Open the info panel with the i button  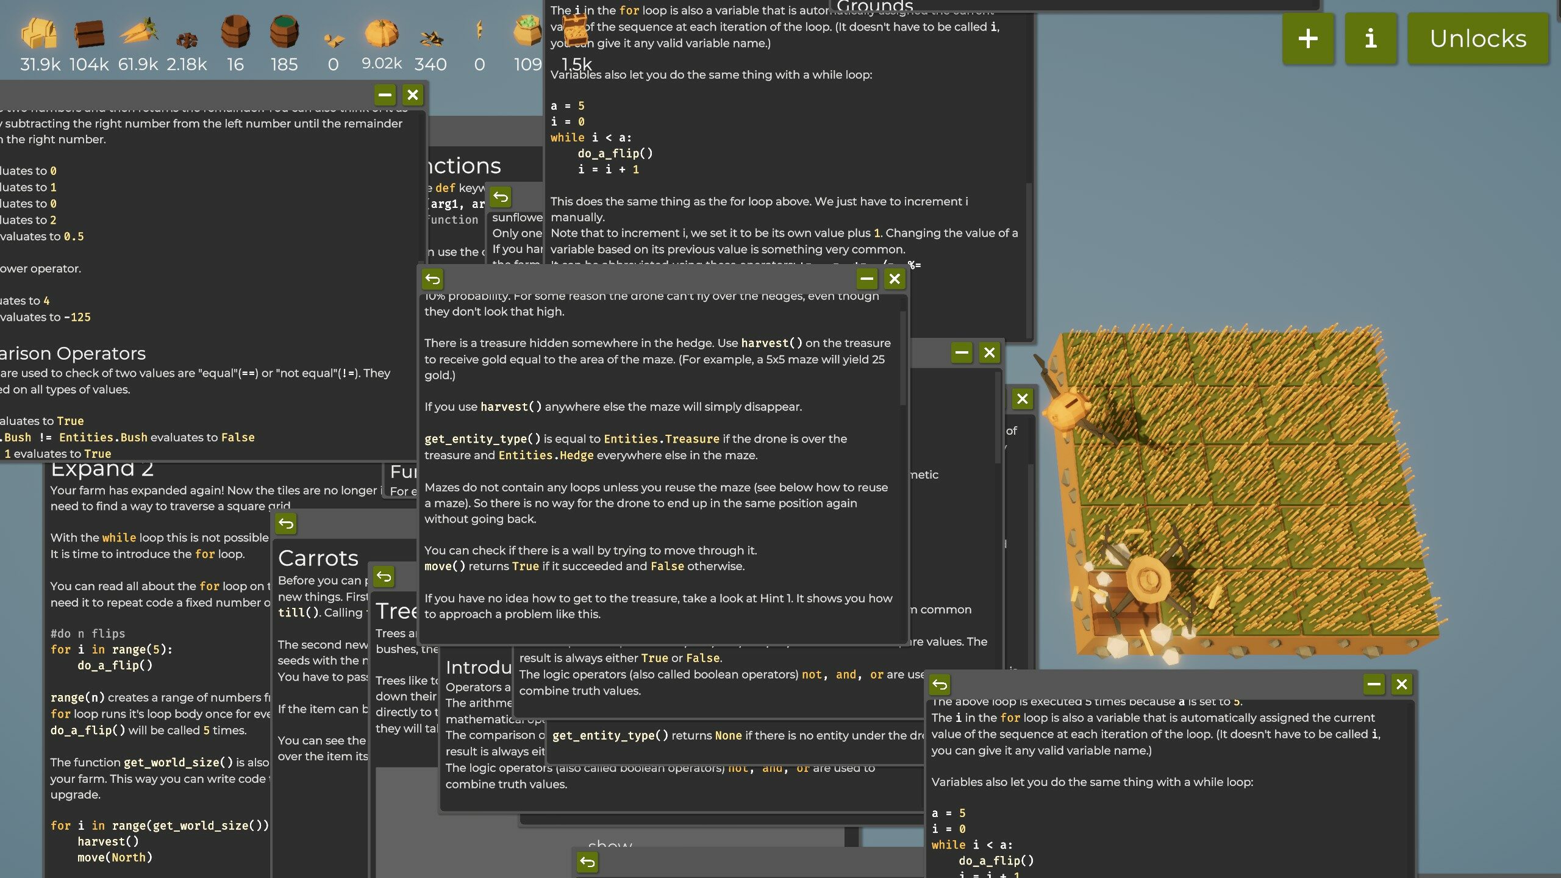1371,38
